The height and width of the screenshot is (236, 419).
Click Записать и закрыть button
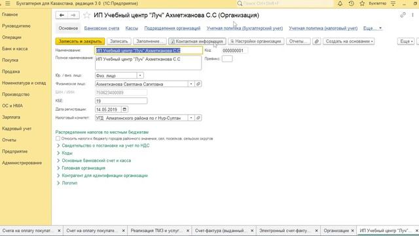(x=80, y=41)
